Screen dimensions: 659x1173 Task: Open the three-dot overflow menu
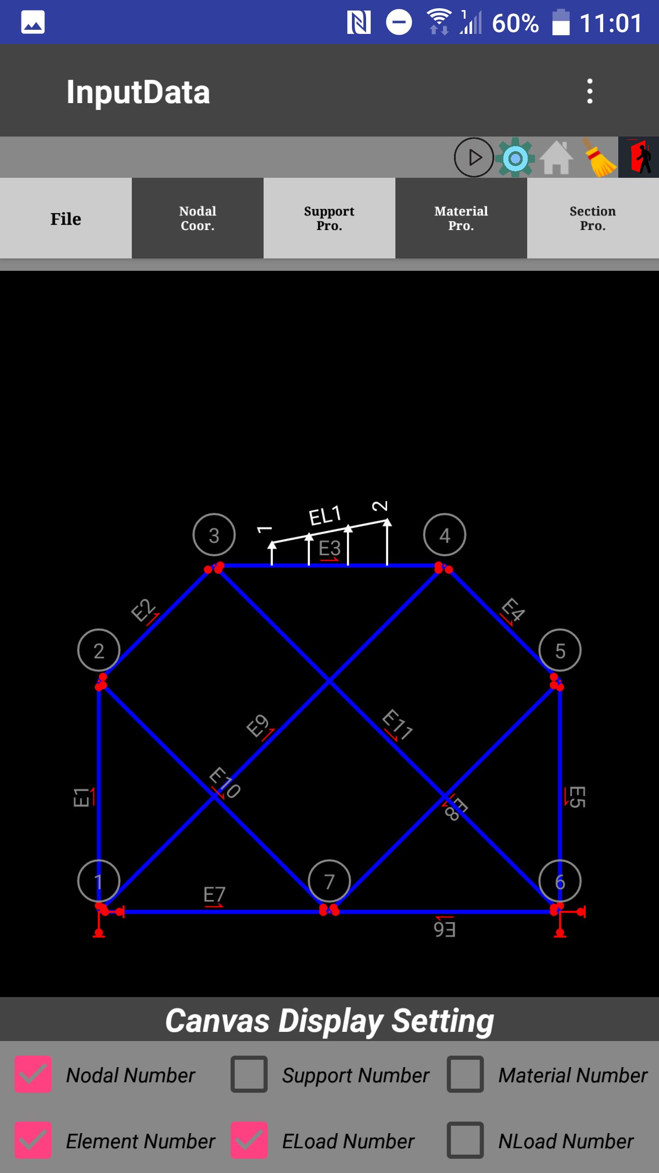click(589, 91)
